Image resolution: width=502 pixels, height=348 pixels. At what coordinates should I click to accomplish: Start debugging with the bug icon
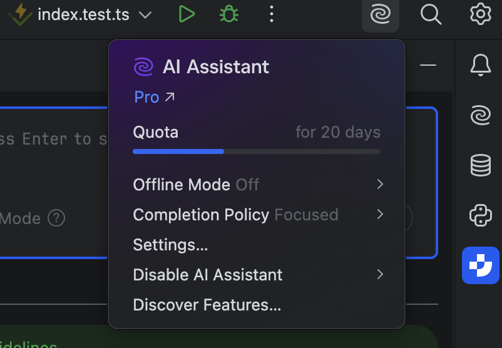click(228, 14)
